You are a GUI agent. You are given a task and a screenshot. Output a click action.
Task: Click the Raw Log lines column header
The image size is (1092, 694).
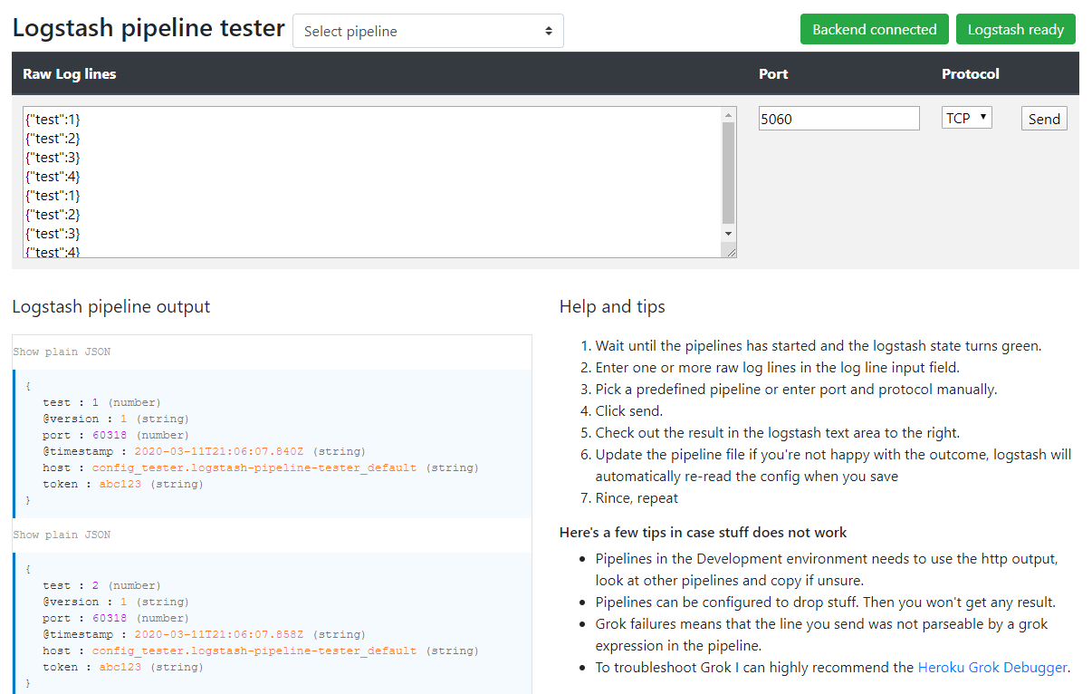[70, 74]
